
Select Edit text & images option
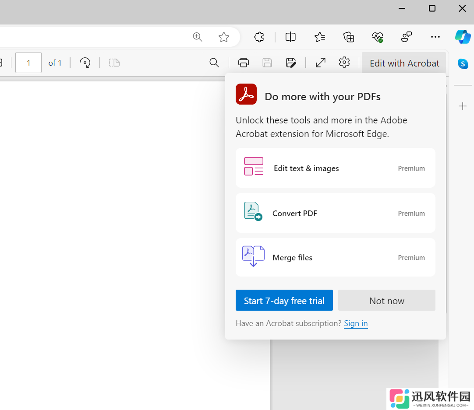click(335, 168)
